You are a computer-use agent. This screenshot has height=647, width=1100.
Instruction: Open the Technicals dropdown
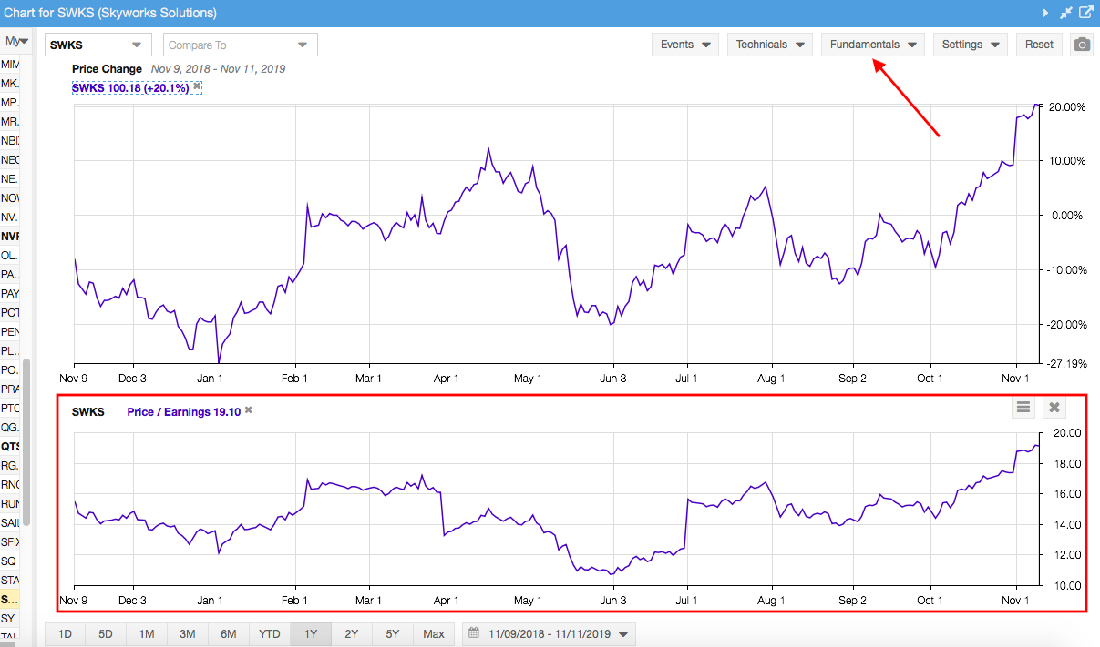(x=770, y=45)
